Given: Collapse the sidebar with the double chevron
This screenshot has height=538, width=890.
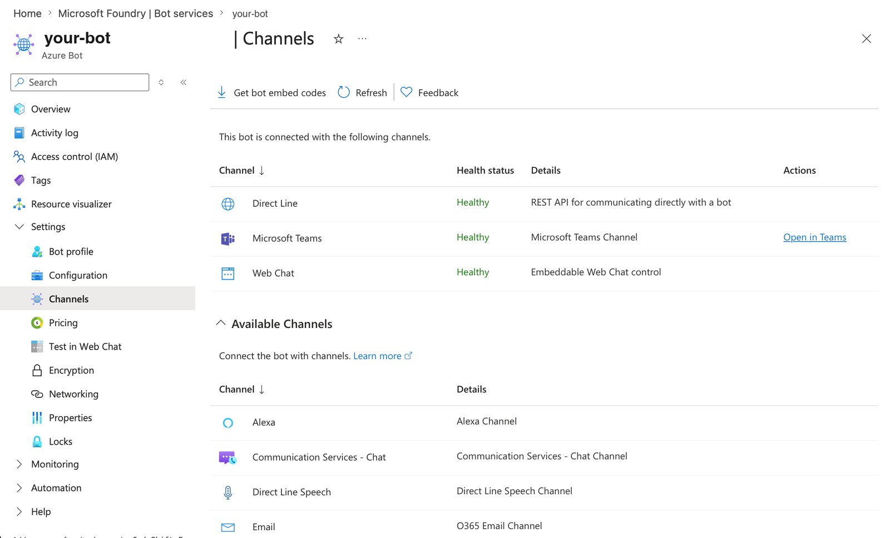Looking at the screenshot, I should click(x=184, y=82).
